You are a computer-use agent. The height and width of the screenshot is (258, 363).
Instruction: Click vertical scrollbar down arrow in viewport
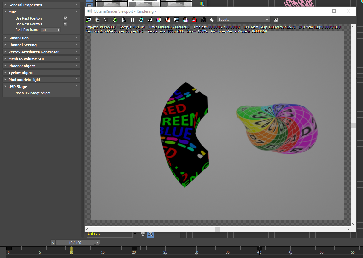point(353,224)
